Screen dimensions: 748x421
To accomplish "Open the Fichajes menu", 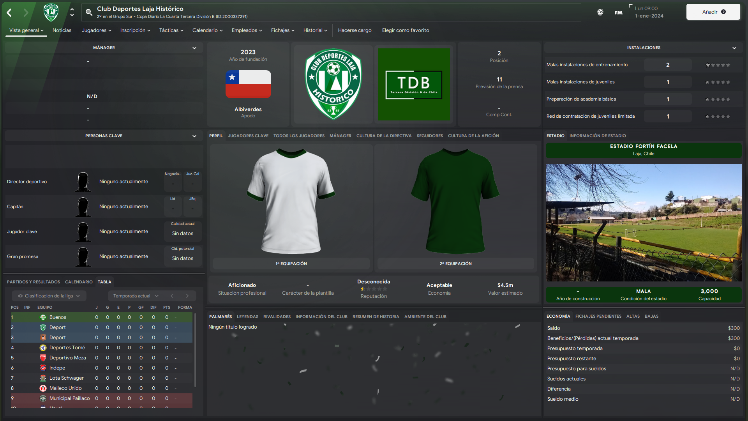I will (282, 30).
